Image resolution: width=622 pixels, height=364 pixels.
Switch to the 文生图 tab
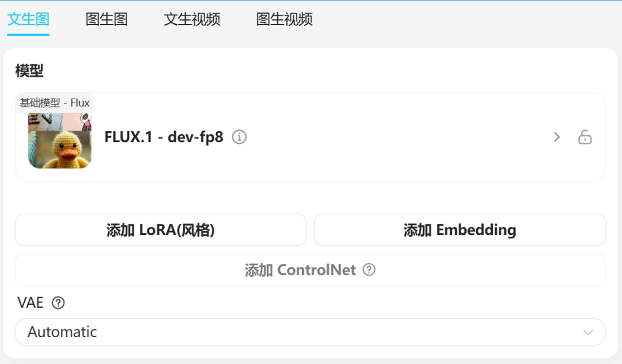pos(28,19)
